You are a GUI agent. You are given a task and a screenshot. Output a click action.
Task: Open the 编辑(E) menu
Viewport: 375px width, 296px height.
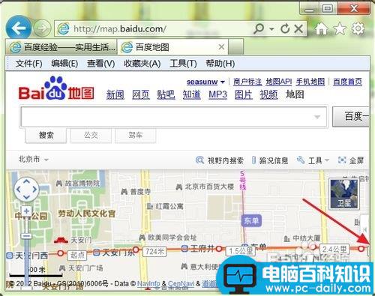(64, 64)
